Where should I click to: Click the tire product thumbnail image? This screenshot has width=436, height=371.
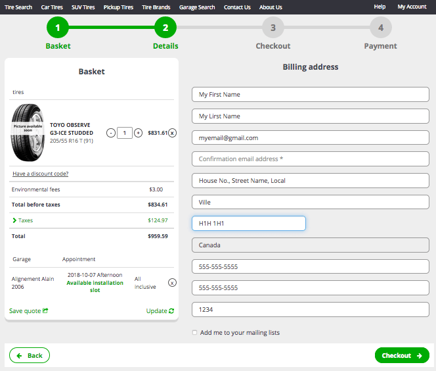(28, 134)
